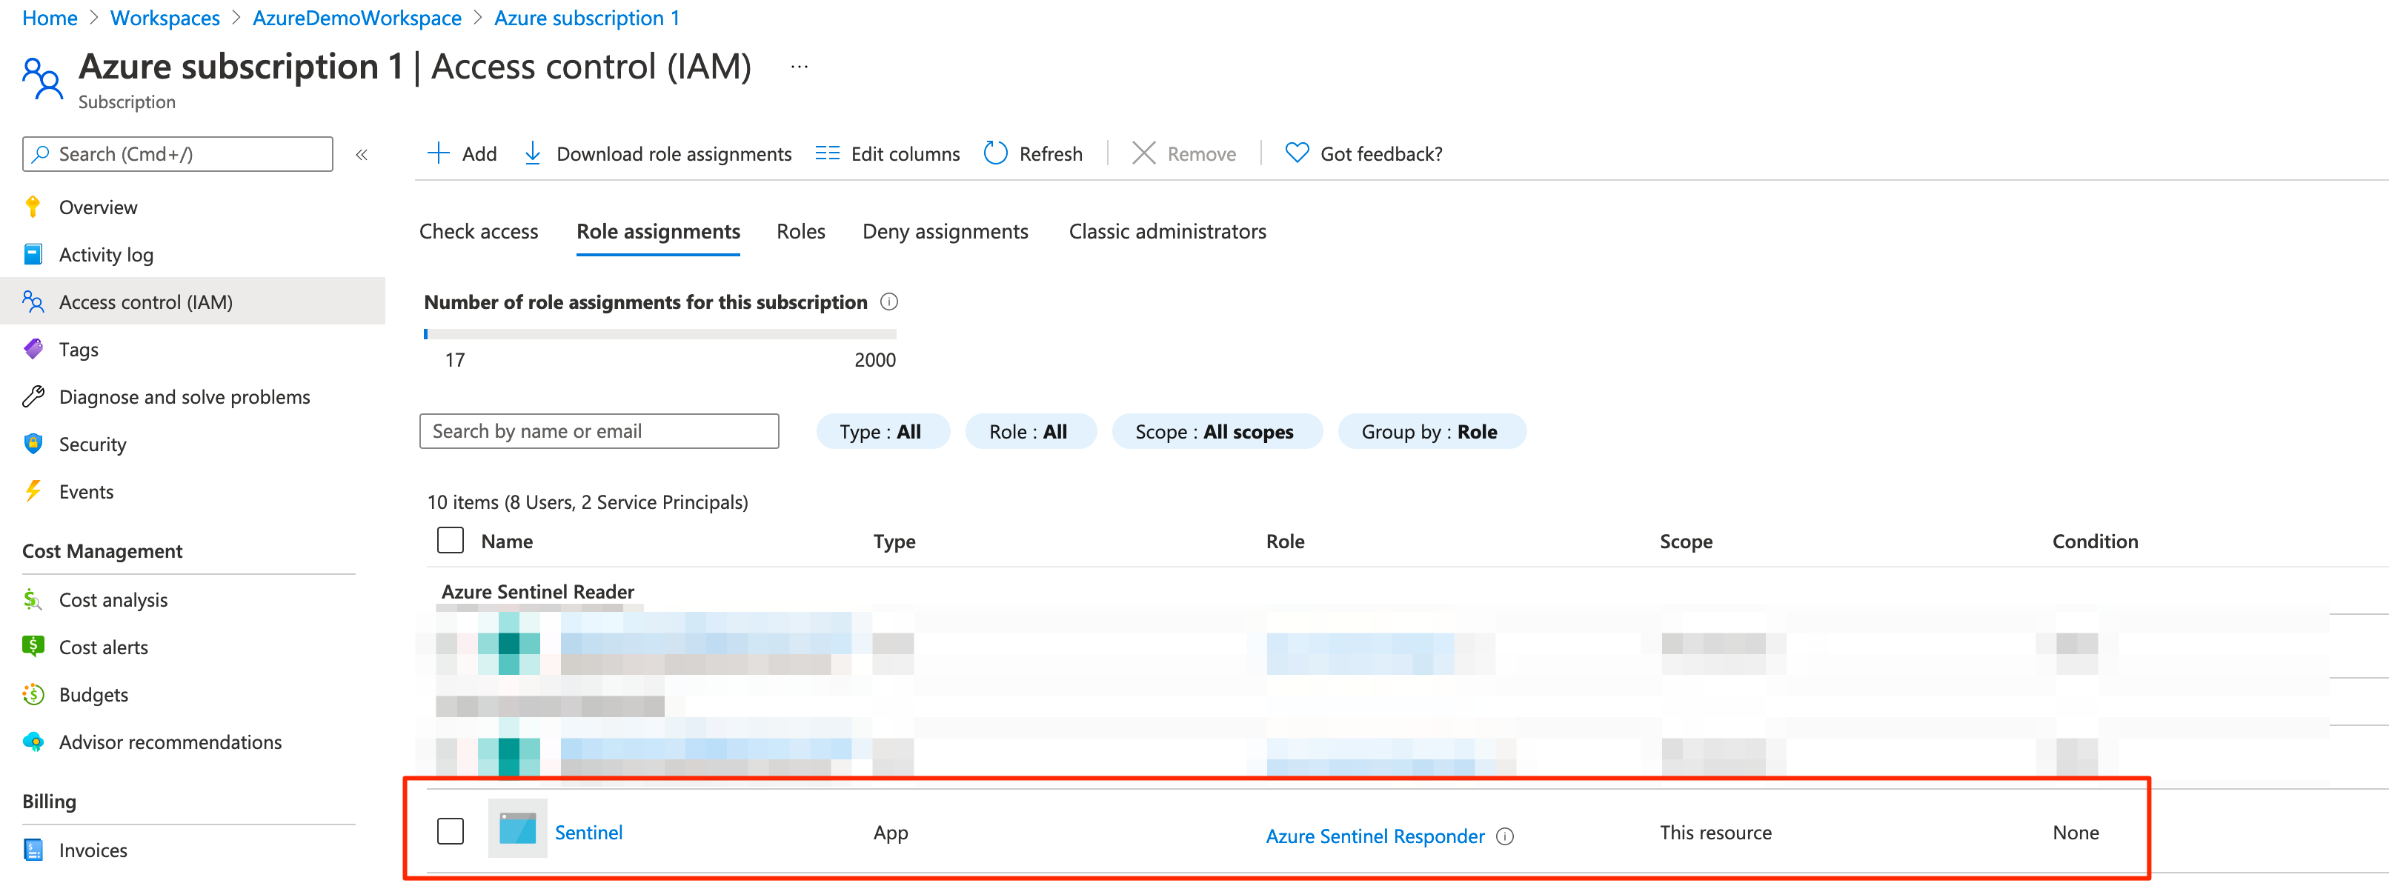
Task: Click the feedback heart icon
Action: 1297,153
